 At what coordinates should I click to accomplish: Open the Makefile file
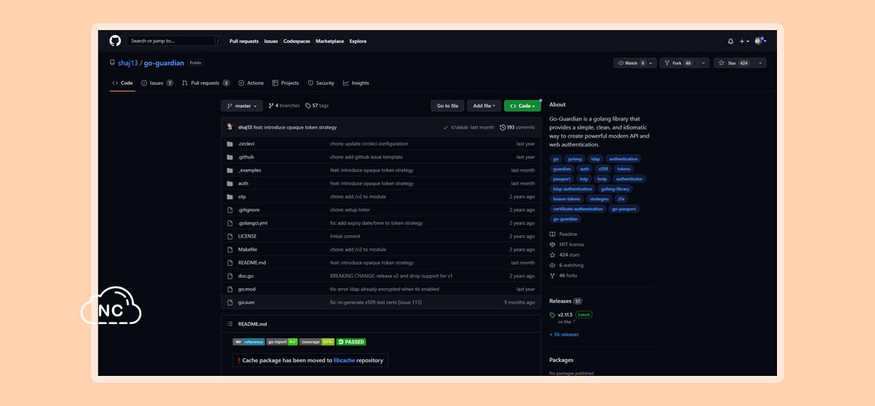pos(248,249)
